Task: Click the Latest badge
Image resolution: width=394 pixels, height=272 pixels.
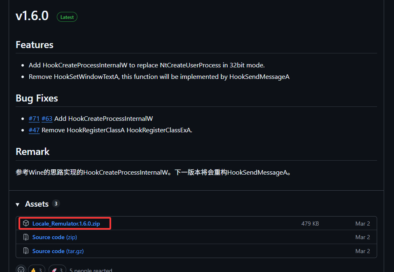Action: click(67, 17)
